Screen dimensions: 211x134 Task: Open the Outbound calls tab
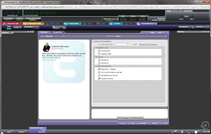pyautogui.click(x=33, y=24)
